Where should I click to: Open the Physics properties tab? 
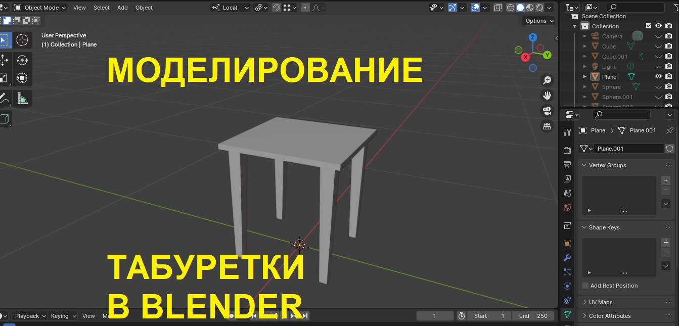(567, 286)
